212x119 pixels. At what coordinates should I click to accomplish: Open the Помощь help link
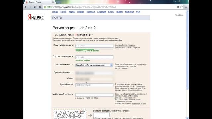coord(179,15)
